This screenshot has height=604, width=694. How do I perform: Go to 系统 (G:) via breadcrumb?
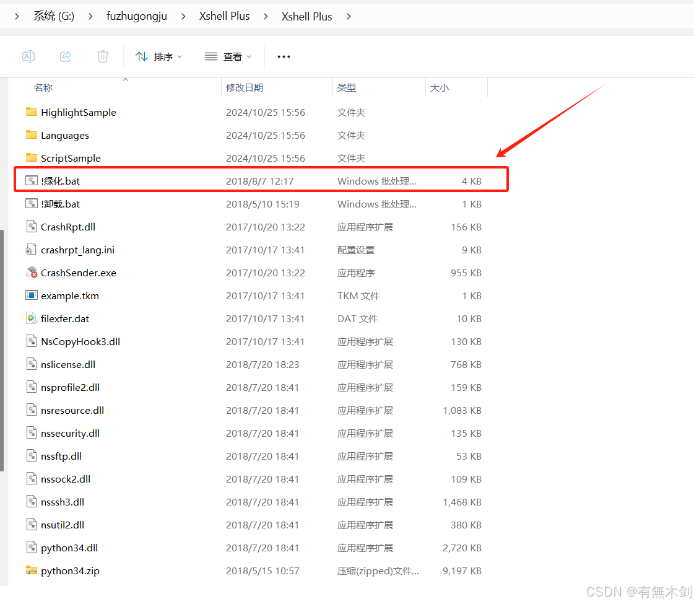[x=53, y=16]
